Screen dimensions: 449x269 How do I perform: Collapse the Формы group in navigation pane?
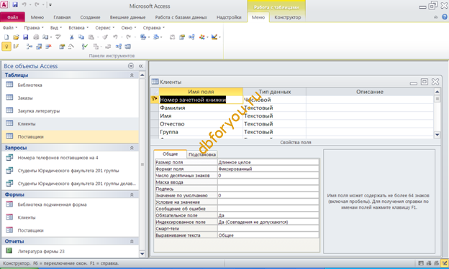coord(132,194)
